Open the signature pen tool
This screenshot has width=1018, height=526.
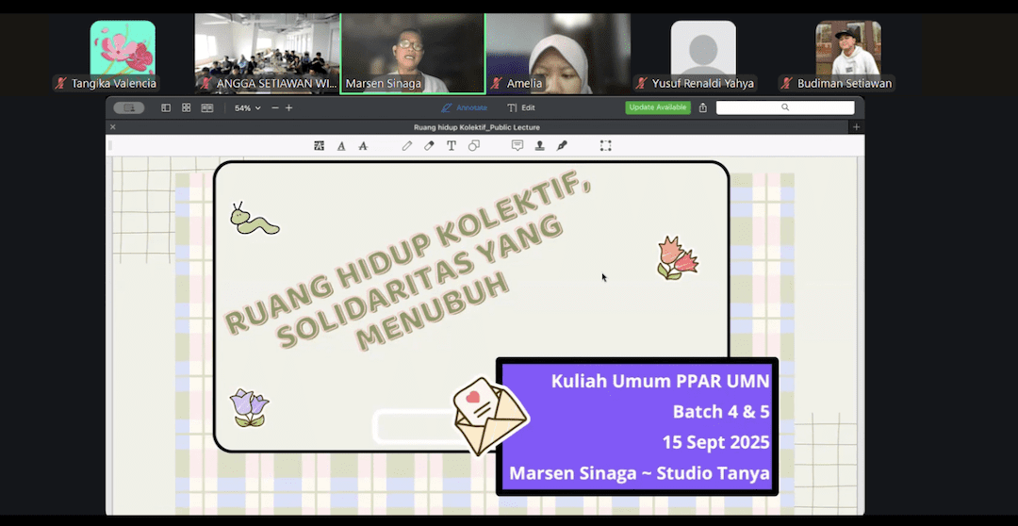tap(563, 146)
